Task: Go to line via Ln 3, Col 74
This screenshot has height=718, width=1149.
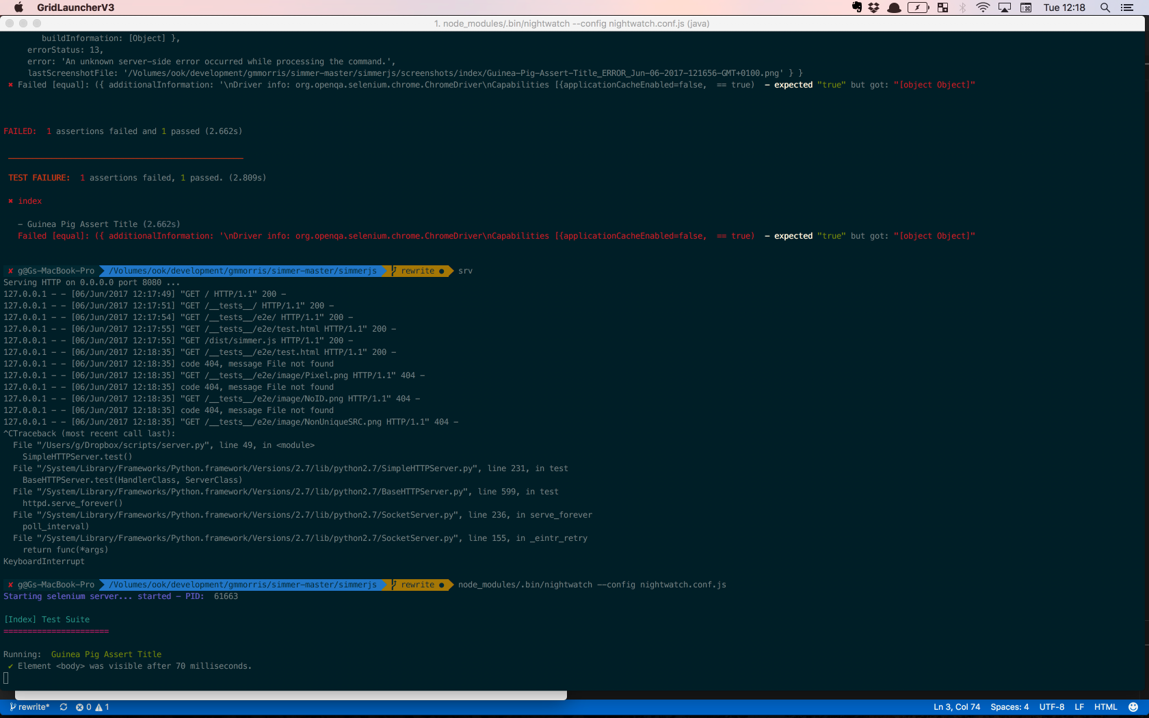Action: 957,707
